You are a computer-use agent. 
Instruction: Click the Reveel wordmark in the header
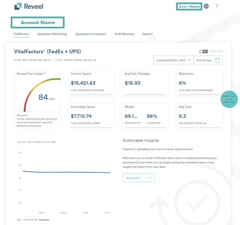[x=34, y=7]
